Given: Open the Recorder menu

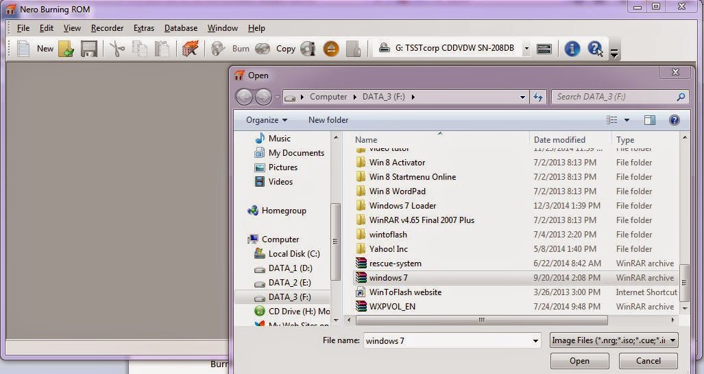Looking at the screenshot, I should [108, 28].
